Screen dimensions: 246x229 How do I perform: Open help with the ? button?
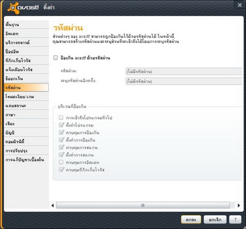tap(235, 219)
